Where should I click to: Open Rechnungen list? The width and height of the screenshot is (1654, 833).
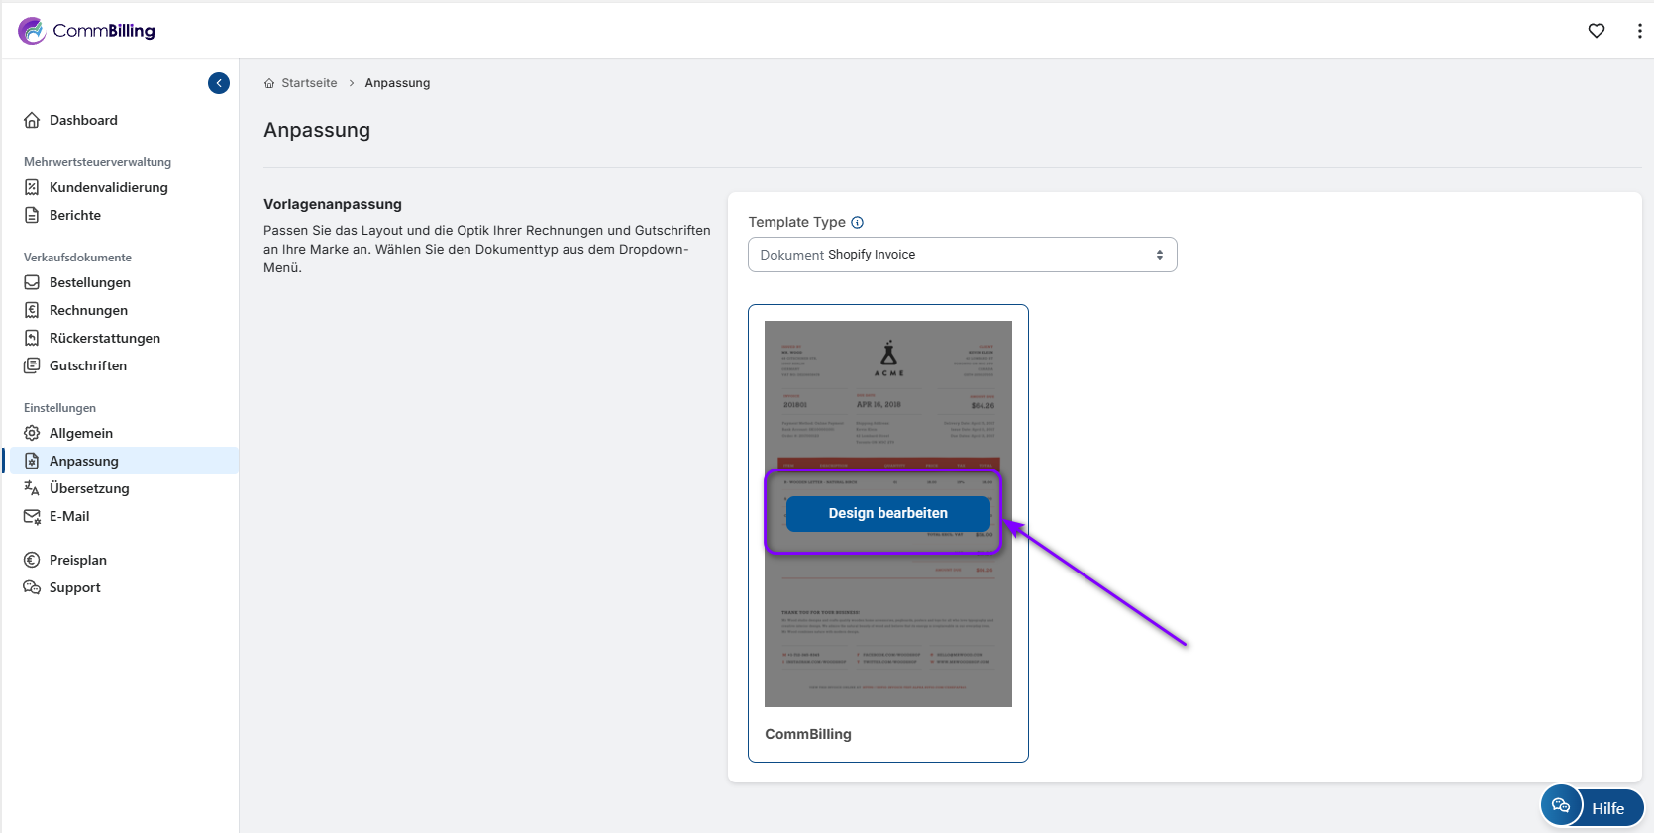click(x=88, y=310)
